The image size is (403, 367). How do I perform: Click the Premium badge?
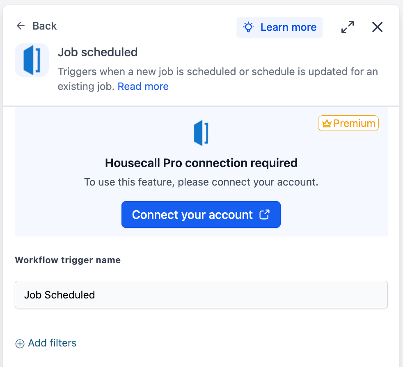348,123
